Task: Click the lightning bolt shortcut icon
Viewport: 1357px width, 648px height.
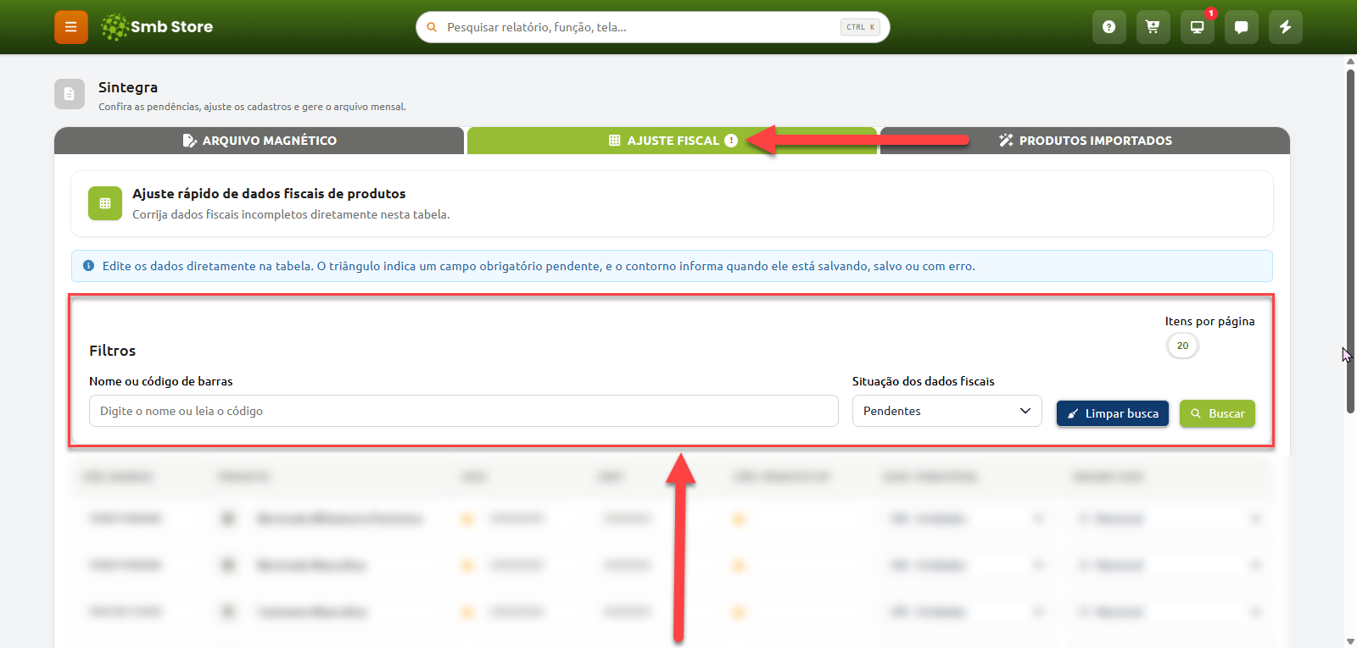Action: point(1285,27)
